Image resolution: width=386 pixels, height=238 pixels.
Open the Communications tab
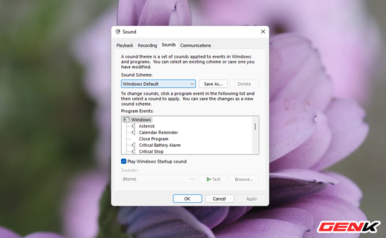pos(195,45)
